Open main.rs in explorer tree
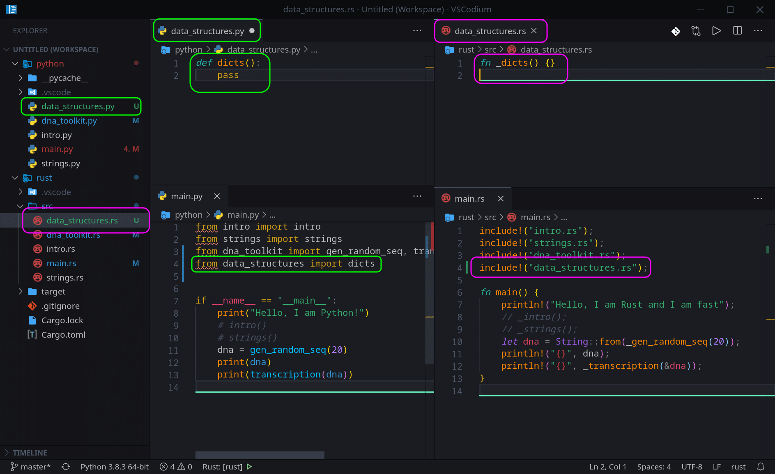Screen dimensions: 775x474 [x=61, y=263]
